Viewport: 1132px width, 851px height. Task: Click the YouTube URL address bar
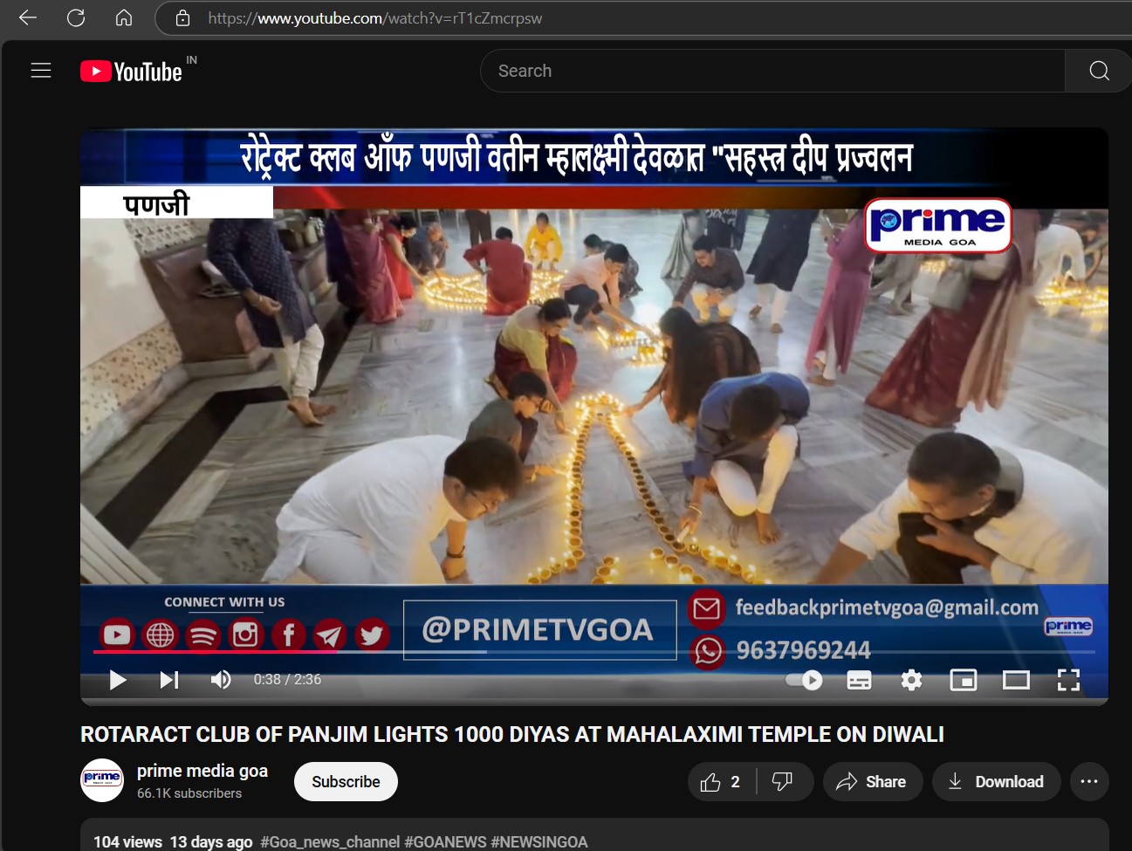pos(643,18)
